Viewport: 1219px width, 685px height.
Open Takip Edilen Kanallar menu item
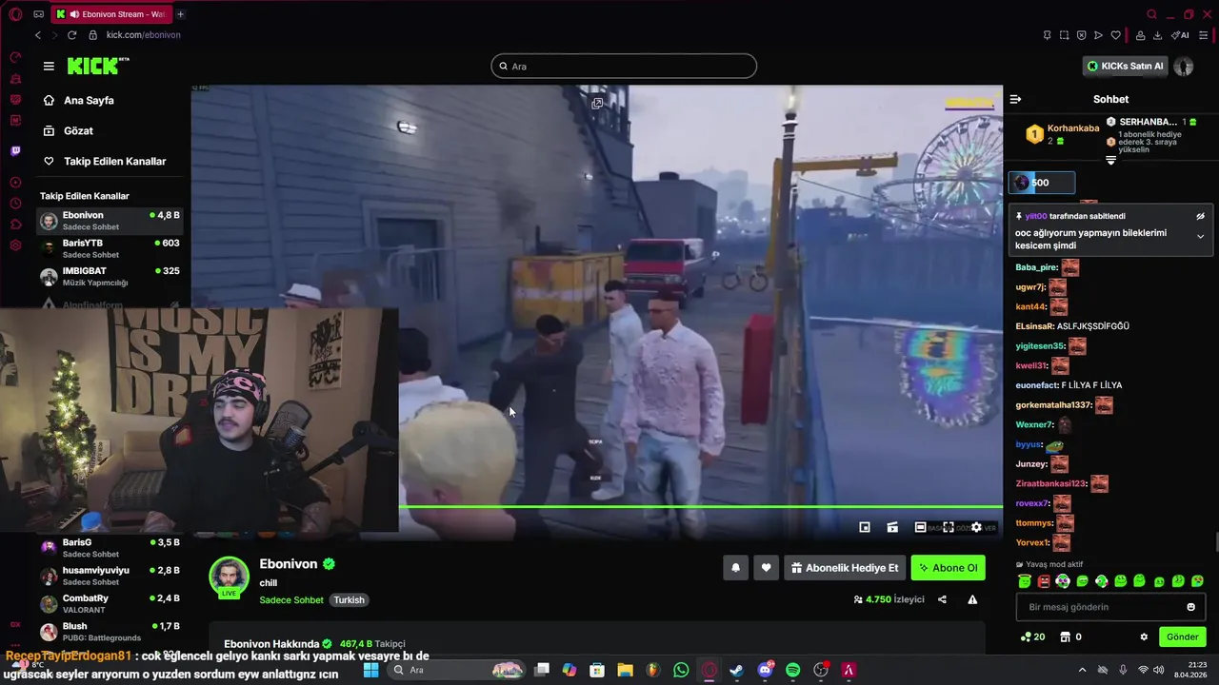pyautogui.click(x=114, y=161)
